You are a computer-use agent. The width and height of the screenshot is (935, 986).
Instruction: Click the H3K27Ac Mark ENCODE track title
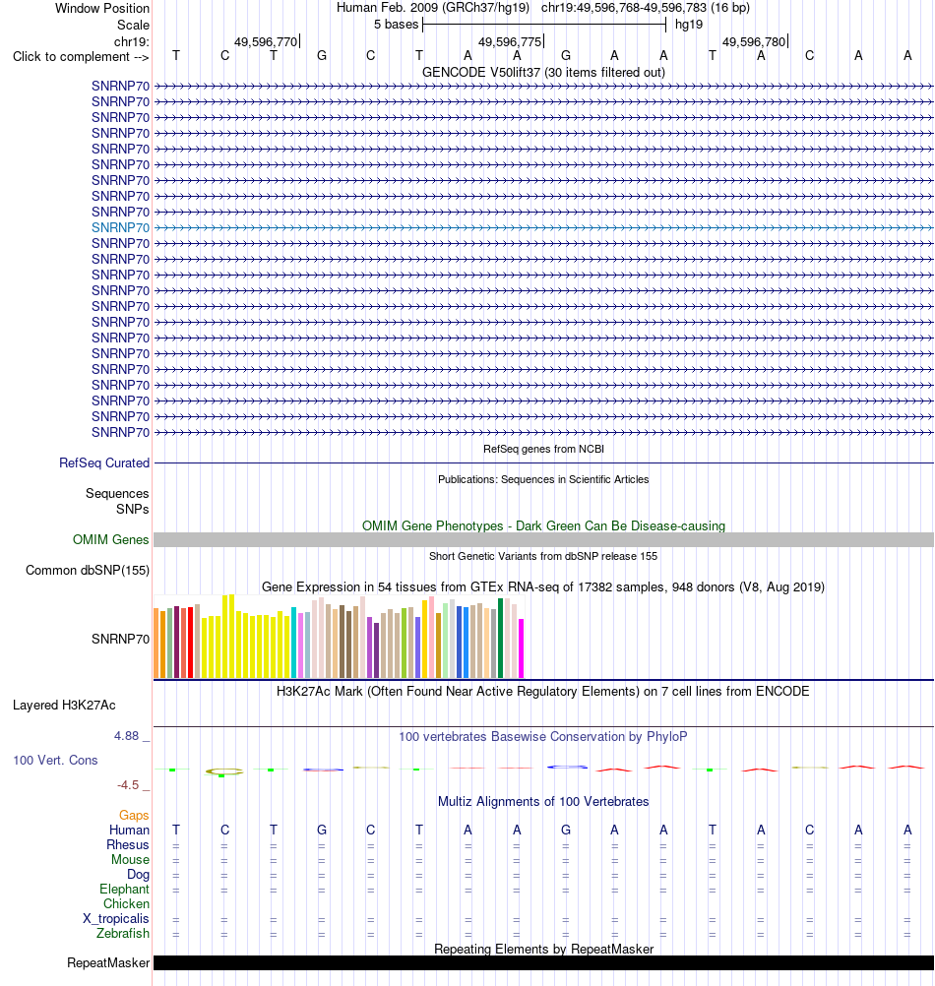click(x=543, y=691)
